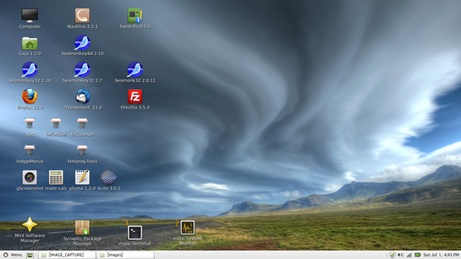
Task: Open Mint Software Manager star icon
Action: coord(29,225)
